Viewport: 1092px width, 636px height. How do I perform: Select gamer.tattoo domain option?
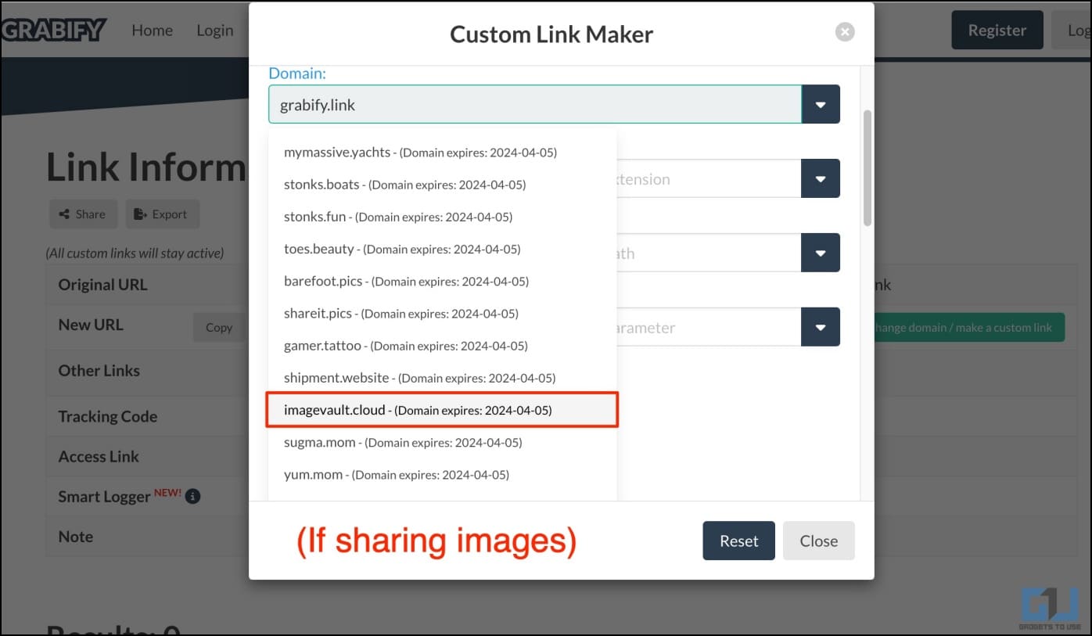point(442,345)
